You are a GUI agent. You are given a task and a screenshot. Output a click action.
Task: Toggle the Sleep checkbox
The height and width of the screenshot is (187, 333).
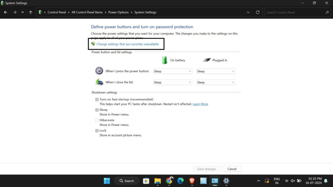(x=97, y=110)
